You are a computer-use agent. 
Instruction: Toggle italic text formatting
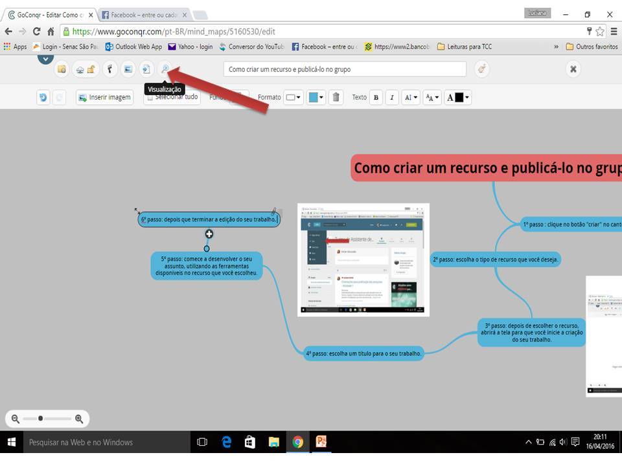(392, 98)
